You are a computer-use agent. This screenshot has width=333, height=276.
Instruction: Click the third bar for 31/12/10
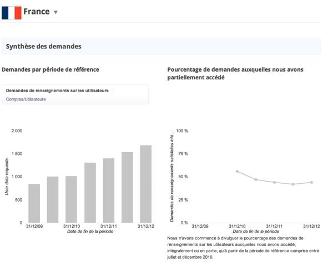click(71, 199)
